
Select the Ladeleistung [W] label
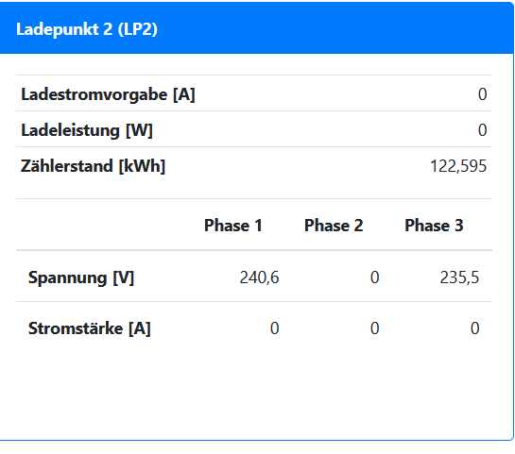click(87, 130)
